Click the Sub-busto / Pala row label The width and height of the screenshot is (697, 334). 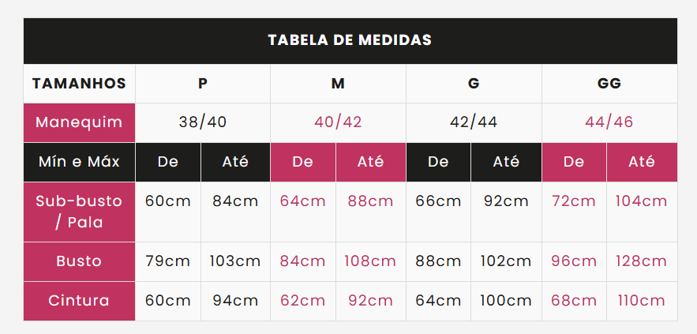79,212
